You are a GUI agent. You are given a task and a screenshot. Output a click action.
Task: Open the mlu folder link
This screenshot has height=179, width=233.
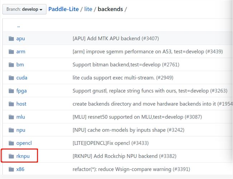pyautogui.click(x=21, y=117)
